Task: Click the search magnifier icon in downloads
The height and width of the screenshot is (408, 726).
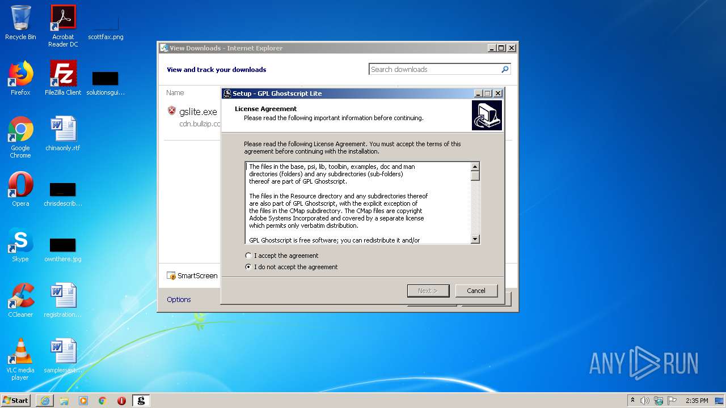Action: 505,69
